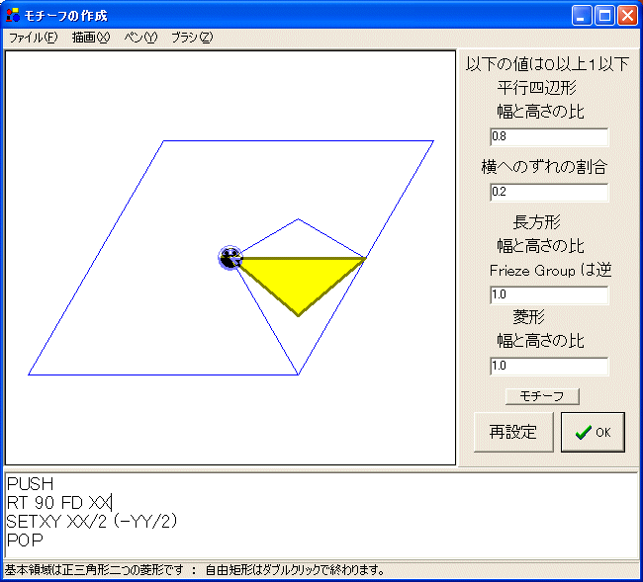This screenshot has width=643, height=582.
Task: Click the 横へのずれの割合 label
Action: click(544, 167)
